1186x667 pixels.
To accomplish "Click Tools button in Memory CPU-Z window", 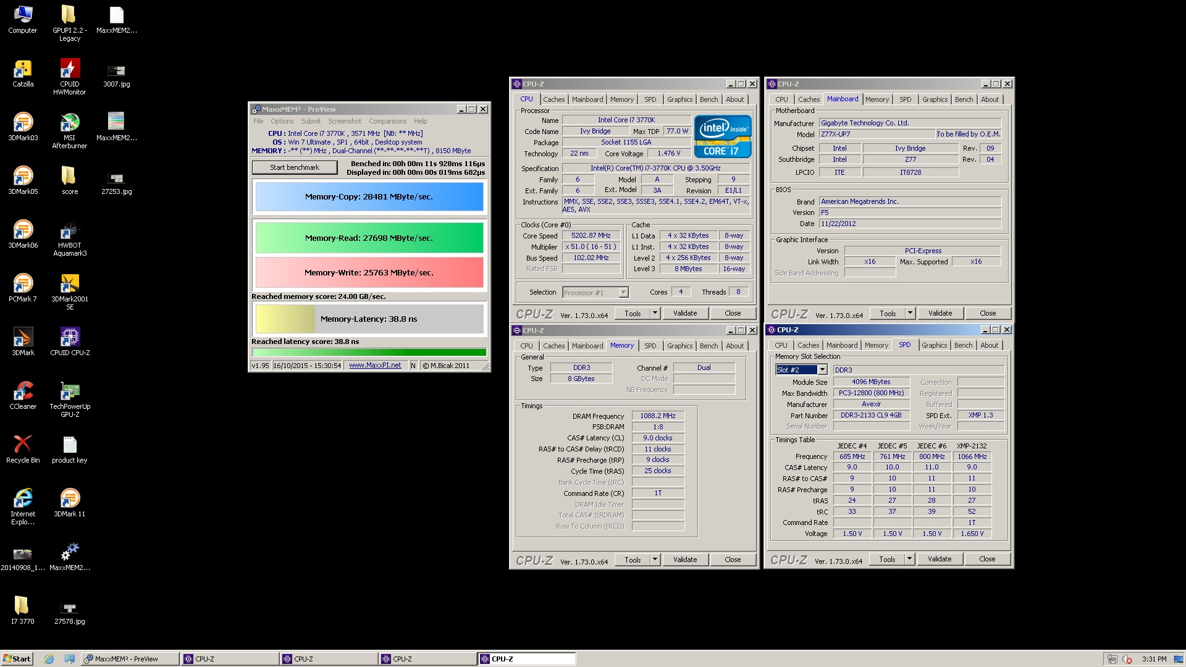I will [x=633, y=560].
